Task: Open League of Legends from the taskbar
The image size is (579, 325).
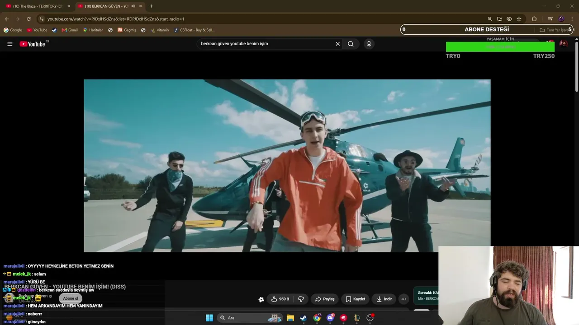Action: [x=357, y=318]
